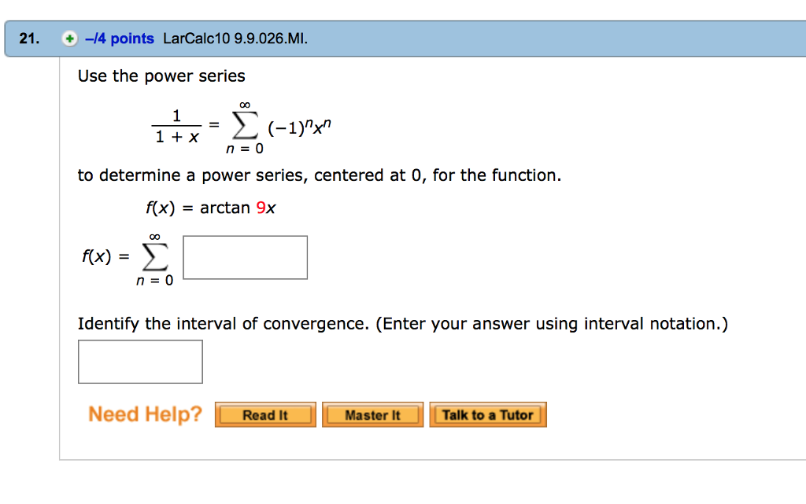Launch the Master It tutorial button
Viewport: 806px width, 504px height.
(372, 414)
